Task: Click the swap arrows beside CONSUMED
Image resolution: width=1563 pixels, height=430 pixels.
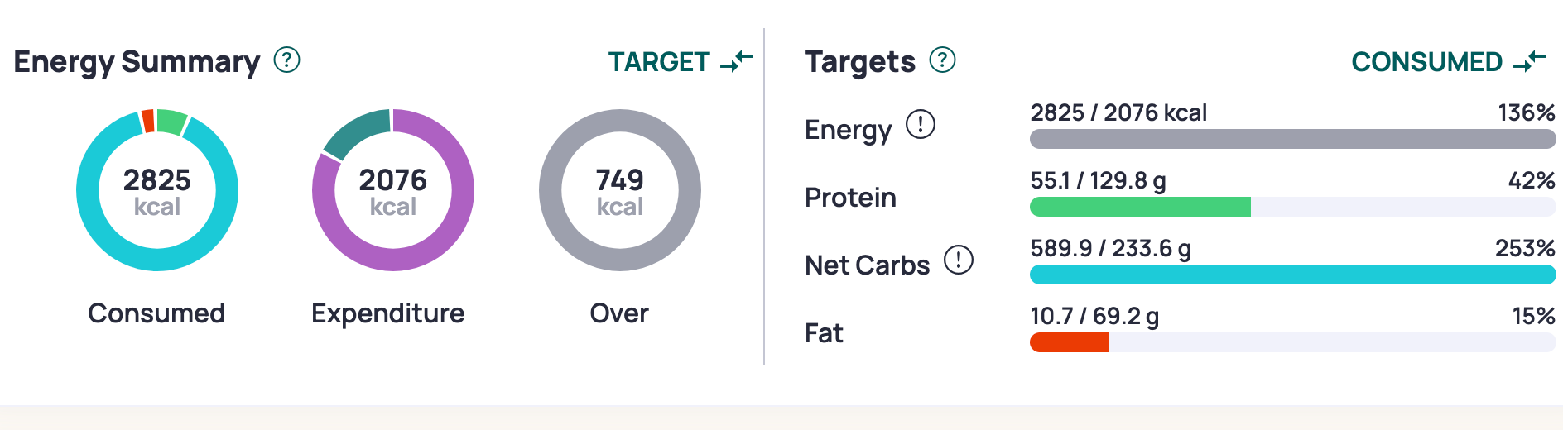Action: [x=1529, y=61]
